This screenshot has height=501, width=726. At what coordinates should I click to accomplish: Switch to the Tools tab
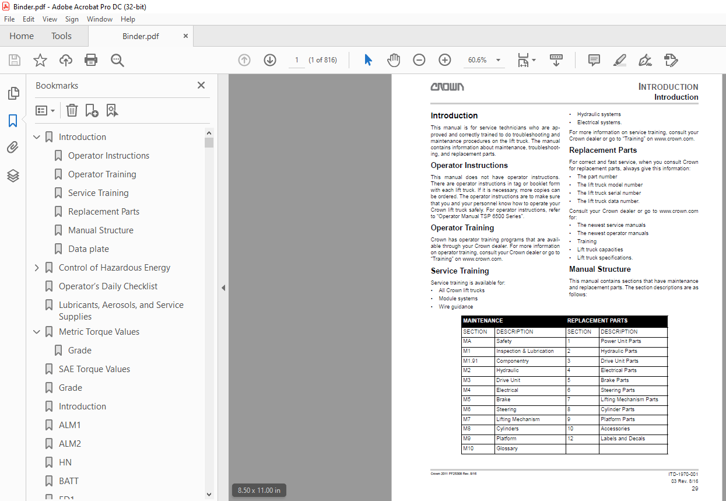[61, 36]
